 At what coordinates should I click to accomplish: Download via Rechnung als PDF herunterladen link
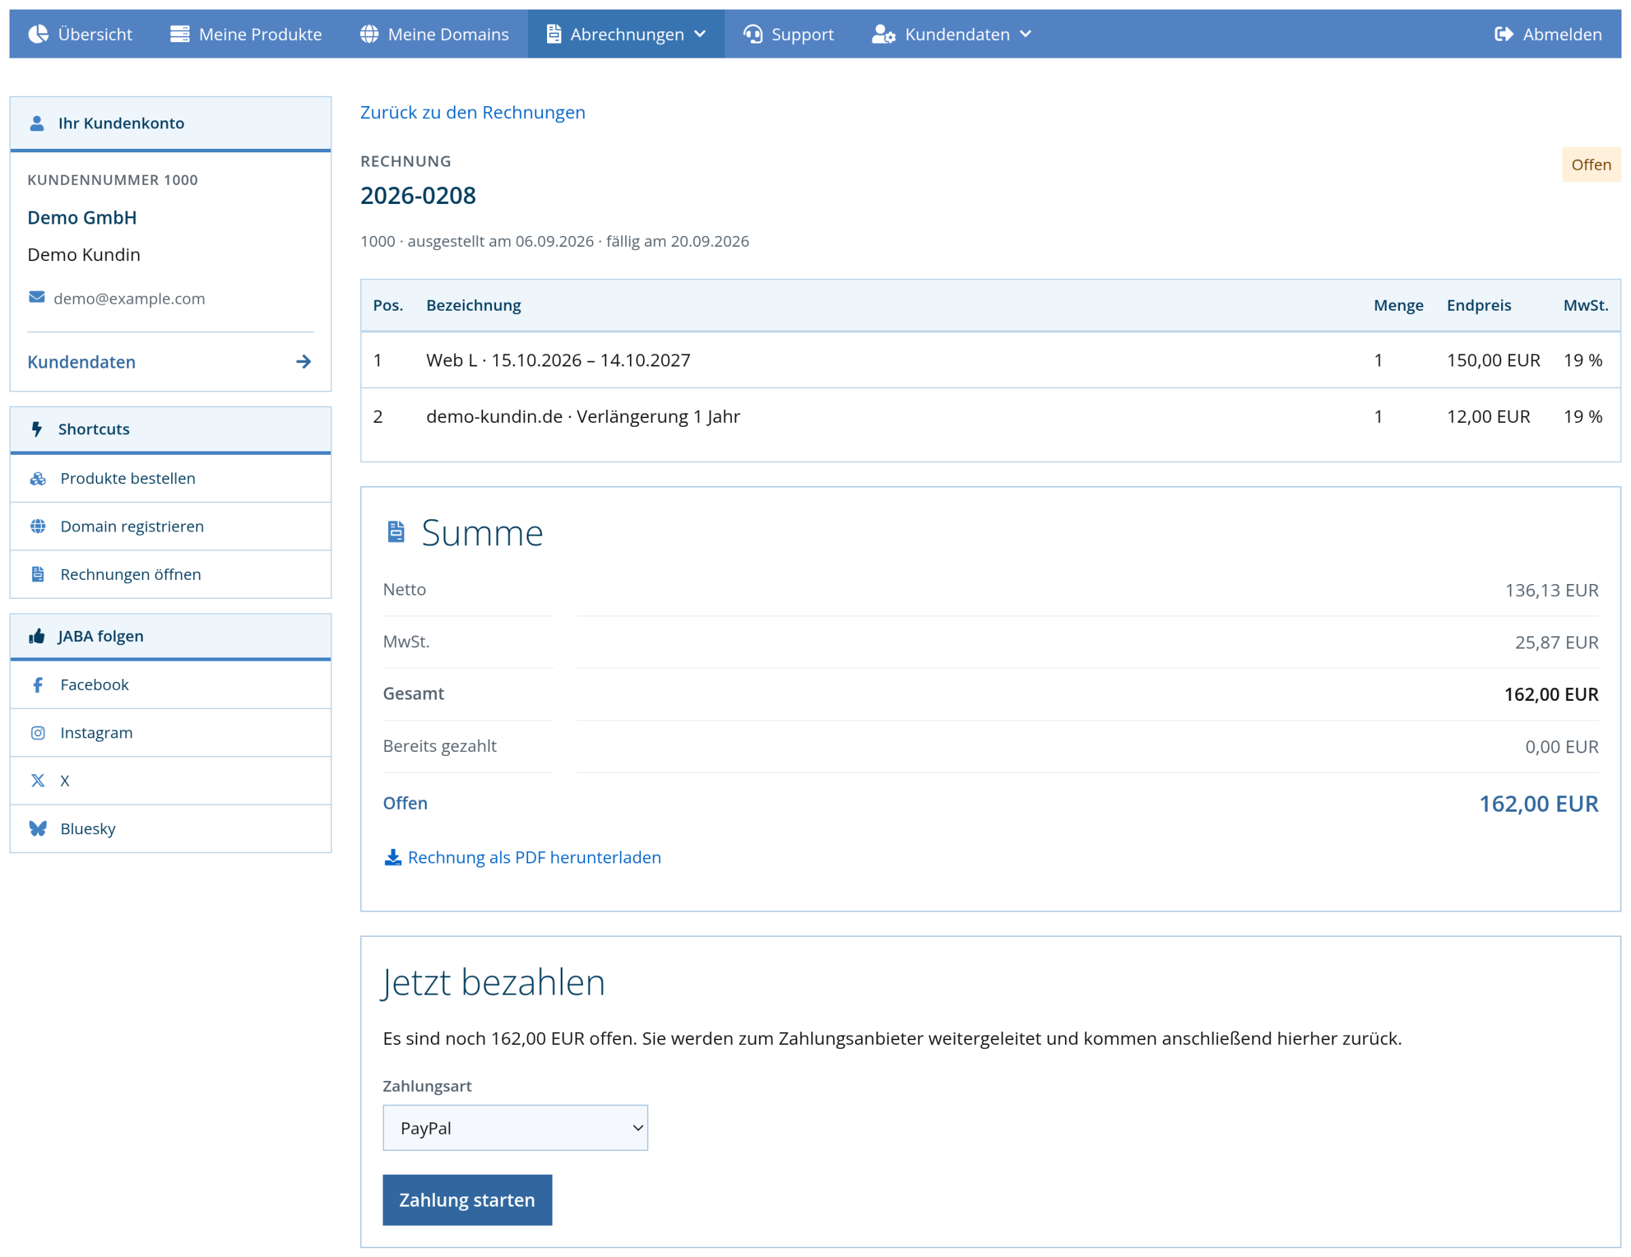(523, 857)
